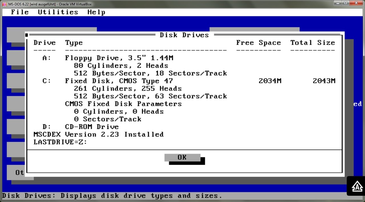Click "0 Sectors/Track" line

point(108,119)
